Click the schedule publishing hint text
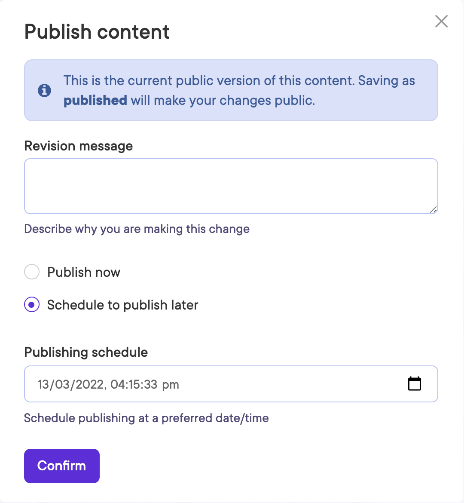The height and width of the screenshot is (503, 464). click(147, 417)
